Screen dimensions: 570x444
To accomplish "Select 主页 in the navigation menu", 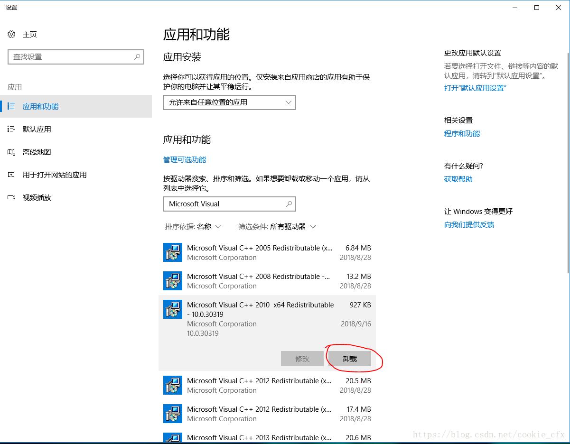I will coord(25,34).
